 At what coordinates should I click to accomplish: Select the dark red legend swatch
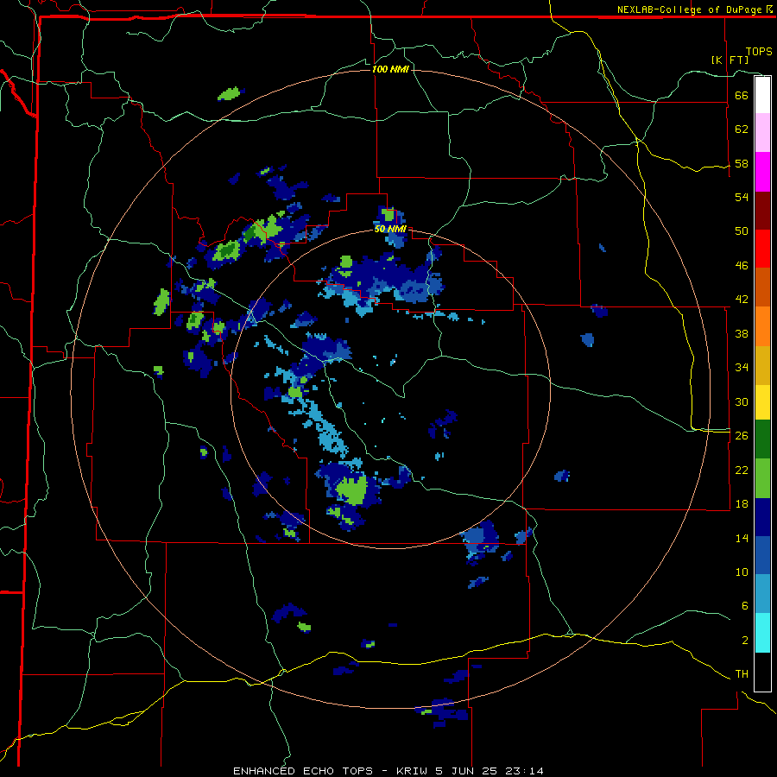click(x=762, y=210)
